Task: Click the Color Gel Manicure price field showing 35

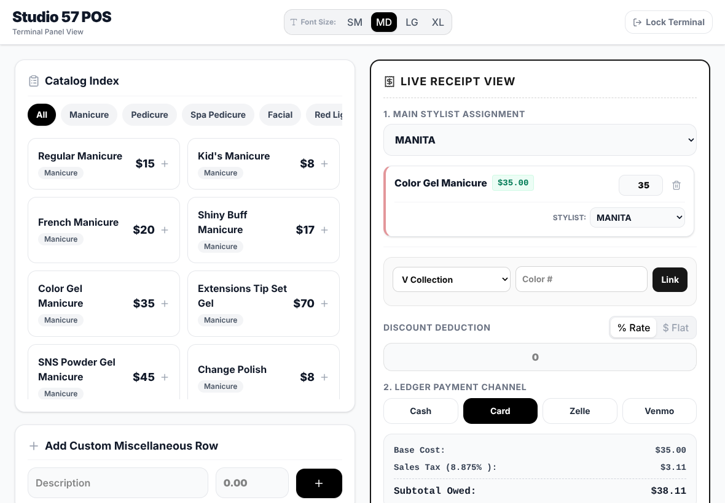Action: [x=641, y=185]
